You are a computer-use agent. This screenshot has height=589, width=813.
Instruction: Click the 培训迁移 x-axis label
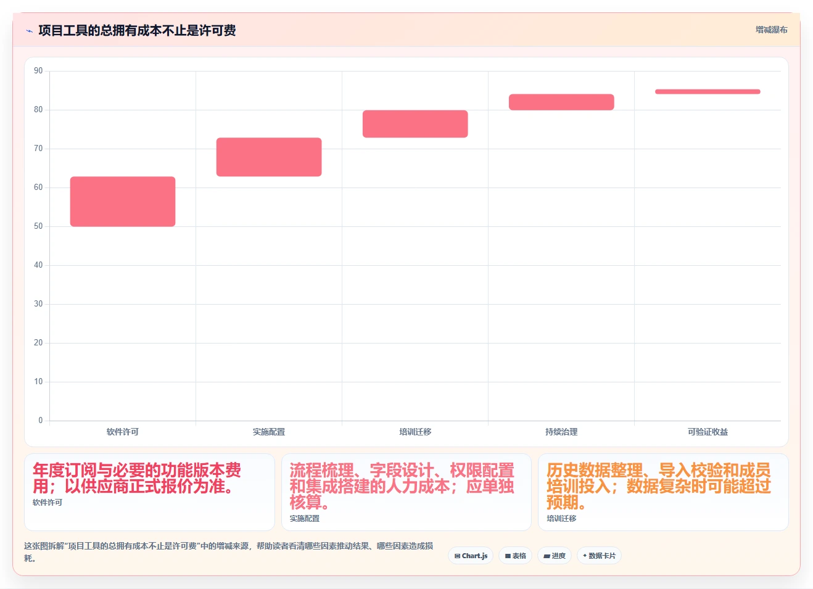coord(415,432)
